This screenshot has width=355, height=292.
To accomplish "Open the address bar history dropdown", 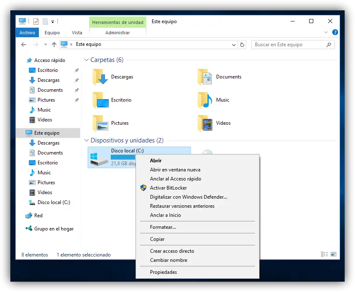I will pos(234,45).
